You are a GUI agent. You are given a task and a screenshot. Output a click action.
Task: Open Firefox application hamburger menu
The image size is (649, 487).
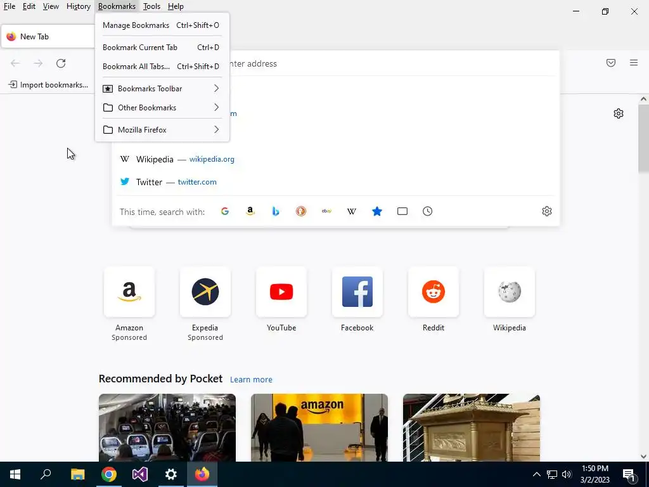pos(634,63)
